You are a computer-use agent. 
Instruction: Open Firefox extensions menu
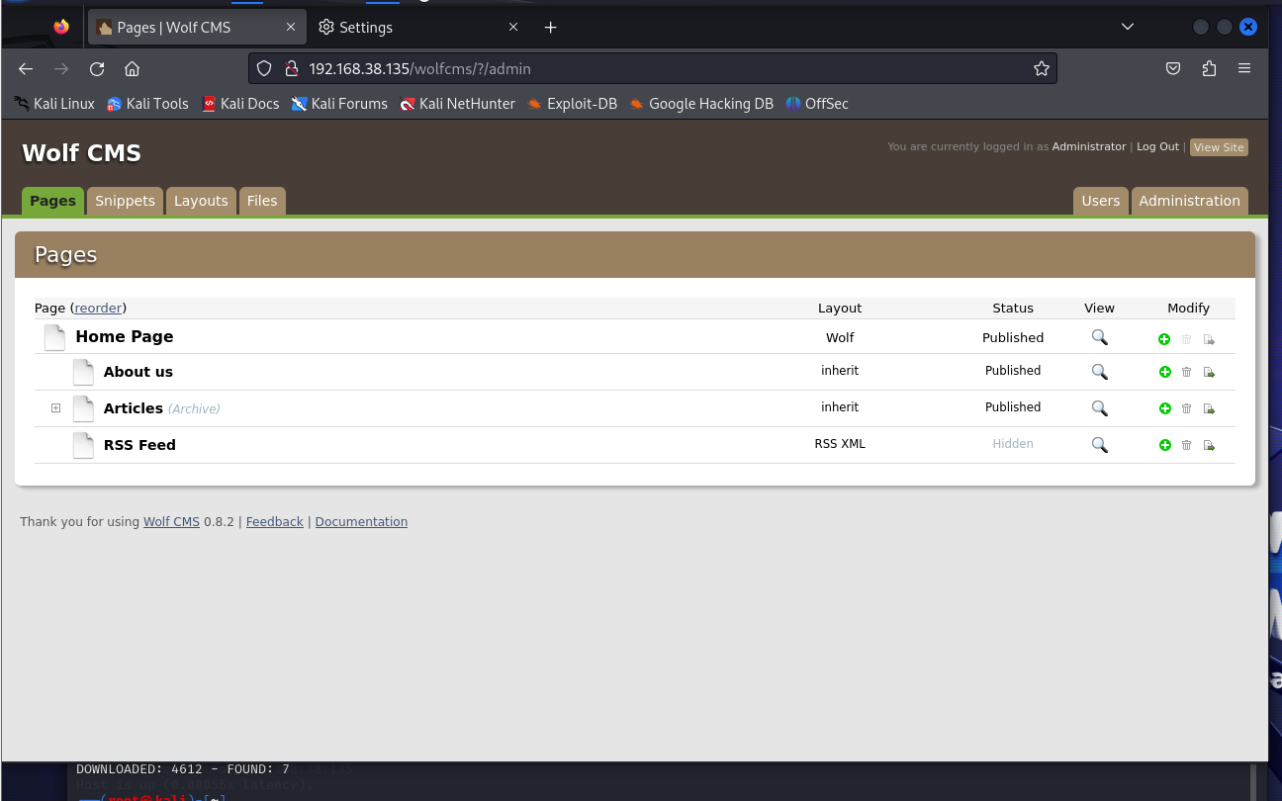1209,68
